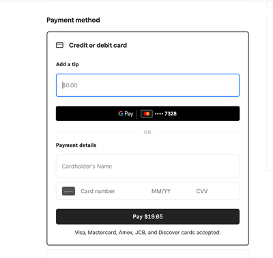Click the Payment method section heading
273x258 pixels.
73,20
